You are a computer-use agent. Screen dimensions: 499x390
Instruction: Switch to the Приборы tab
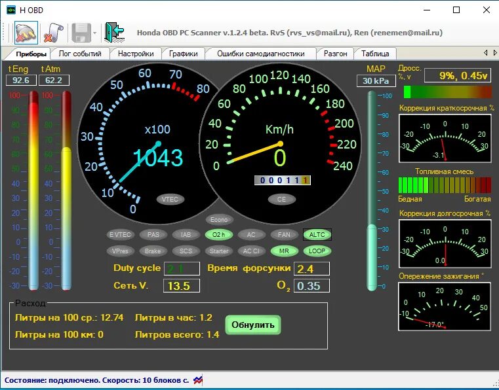(x=31, y=54)
